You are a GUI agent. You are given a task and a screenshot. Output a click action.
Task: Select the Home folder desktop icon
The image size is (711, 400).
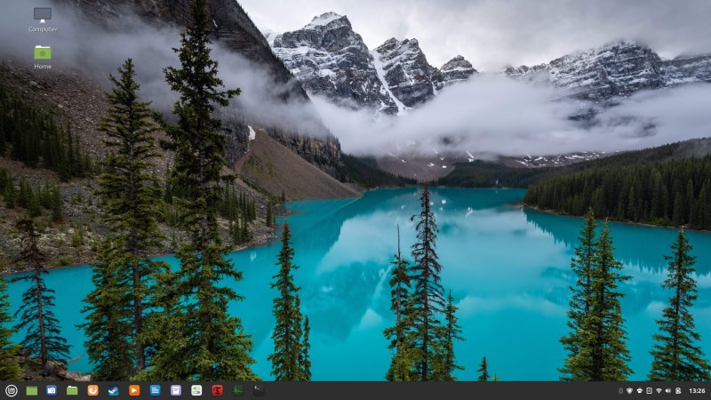pos(43,57)
